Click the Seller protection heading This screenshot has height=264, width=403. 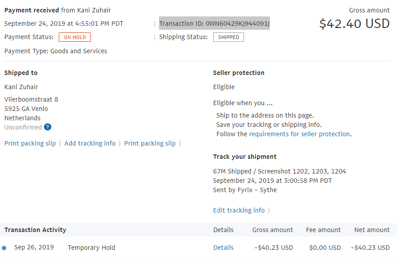coord(239,73)
